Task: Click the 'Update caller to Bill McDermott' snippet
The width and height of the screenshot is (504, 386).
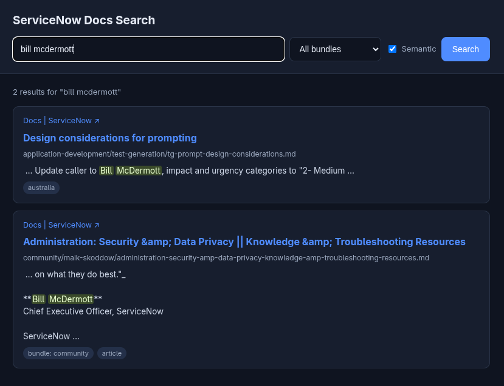Action: (x=190, y=171)
